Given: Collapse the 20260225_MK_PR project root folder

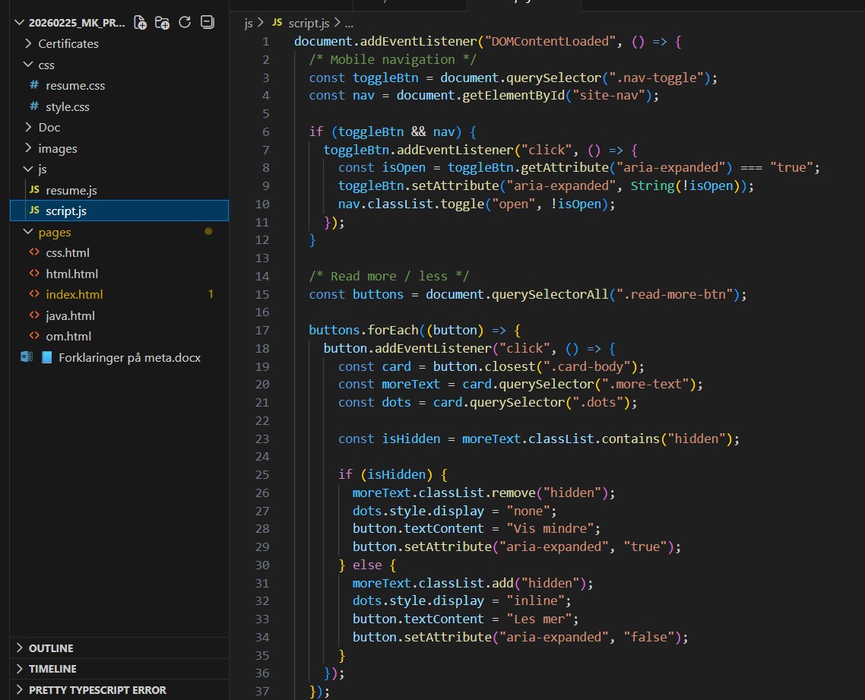Looking at the screenshot, I should coord(19,22).
